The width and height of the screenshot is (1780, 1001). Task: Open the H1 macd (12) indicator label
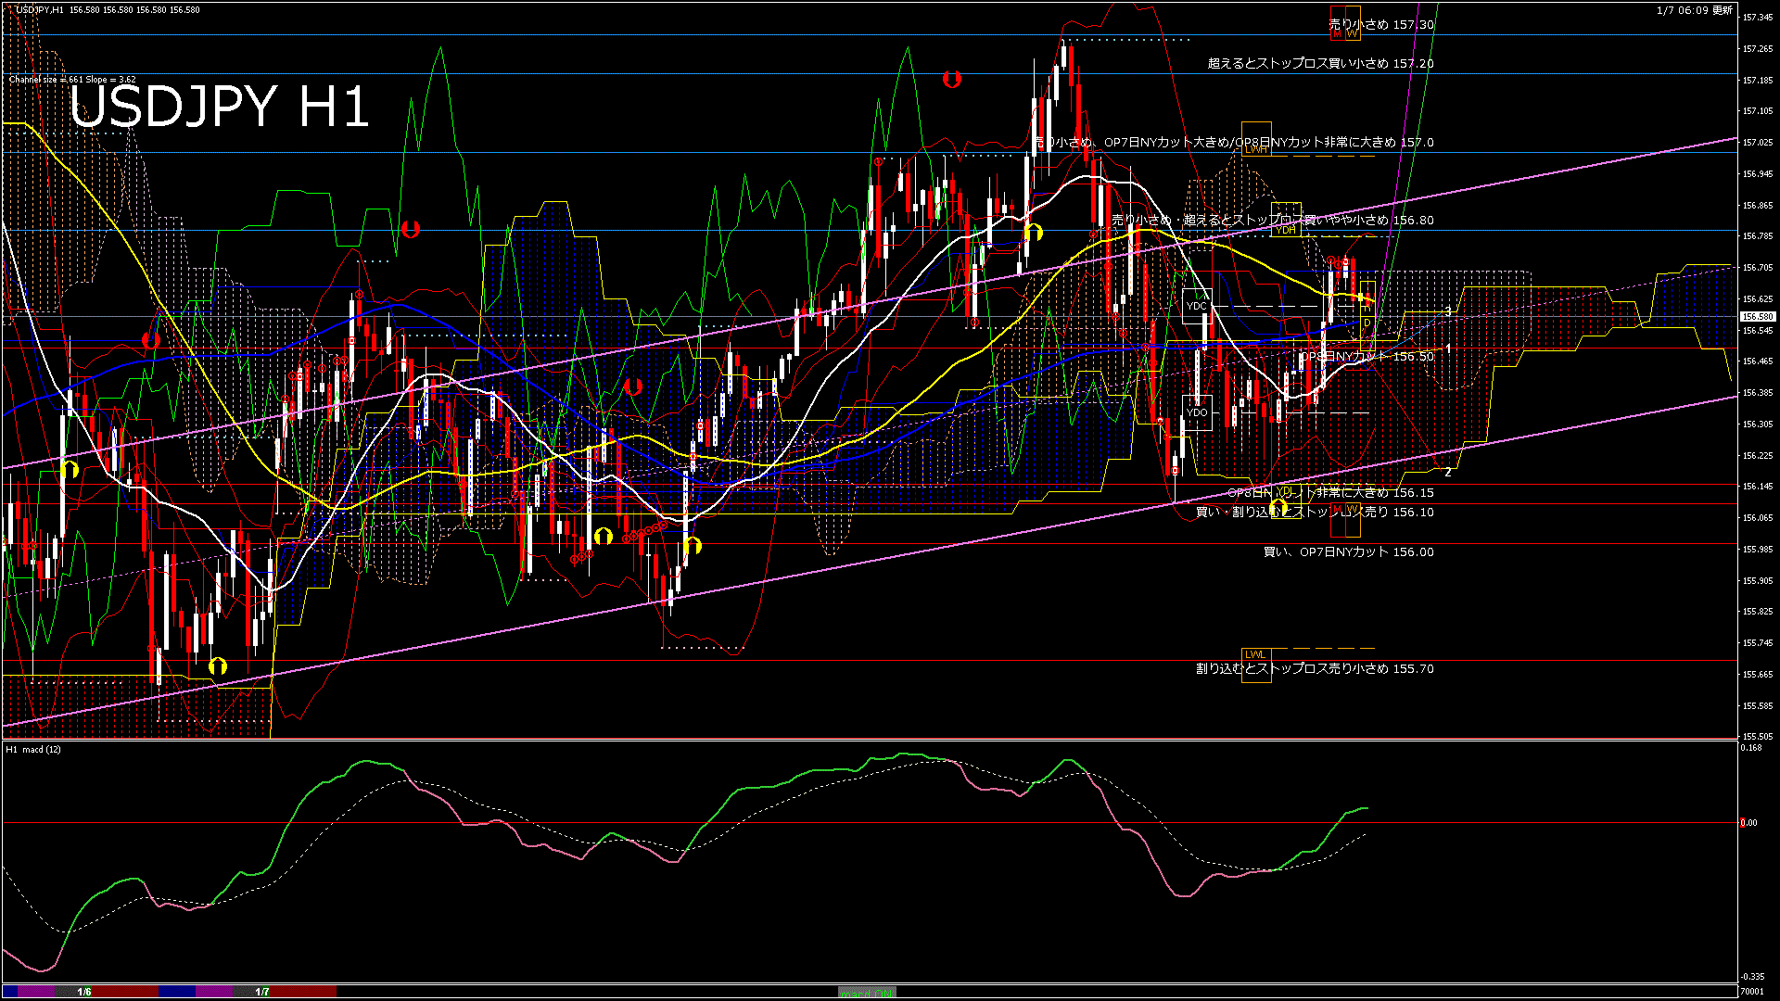32,748
